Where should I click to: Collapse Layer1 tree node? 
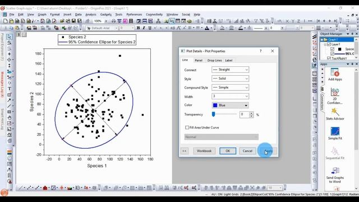[x=325, y=44]
